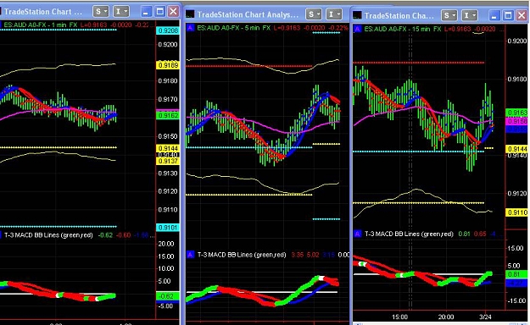Viewport: 530px width, 325px height.
Task: Click the 'ES:AUD A0-FX - 1 min FX' status line
Action: (x=41, y=25)
